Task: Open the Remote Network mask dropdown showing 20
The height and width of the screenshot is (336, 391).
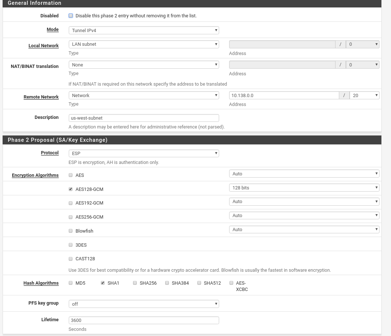Action: click(364, 95)
